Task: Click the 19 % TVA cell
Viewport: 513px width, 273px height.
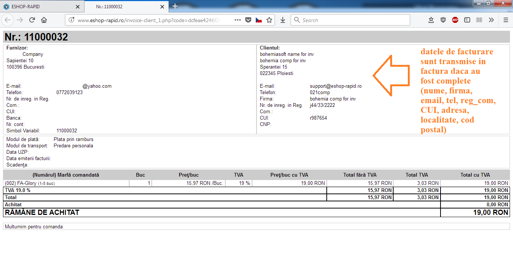Action: coord(239,183)
